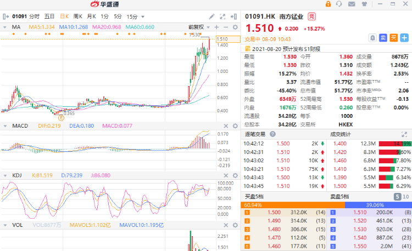Add stock to watchlist with blue plus button
The image size is (412, 251).
coord(404,38)
